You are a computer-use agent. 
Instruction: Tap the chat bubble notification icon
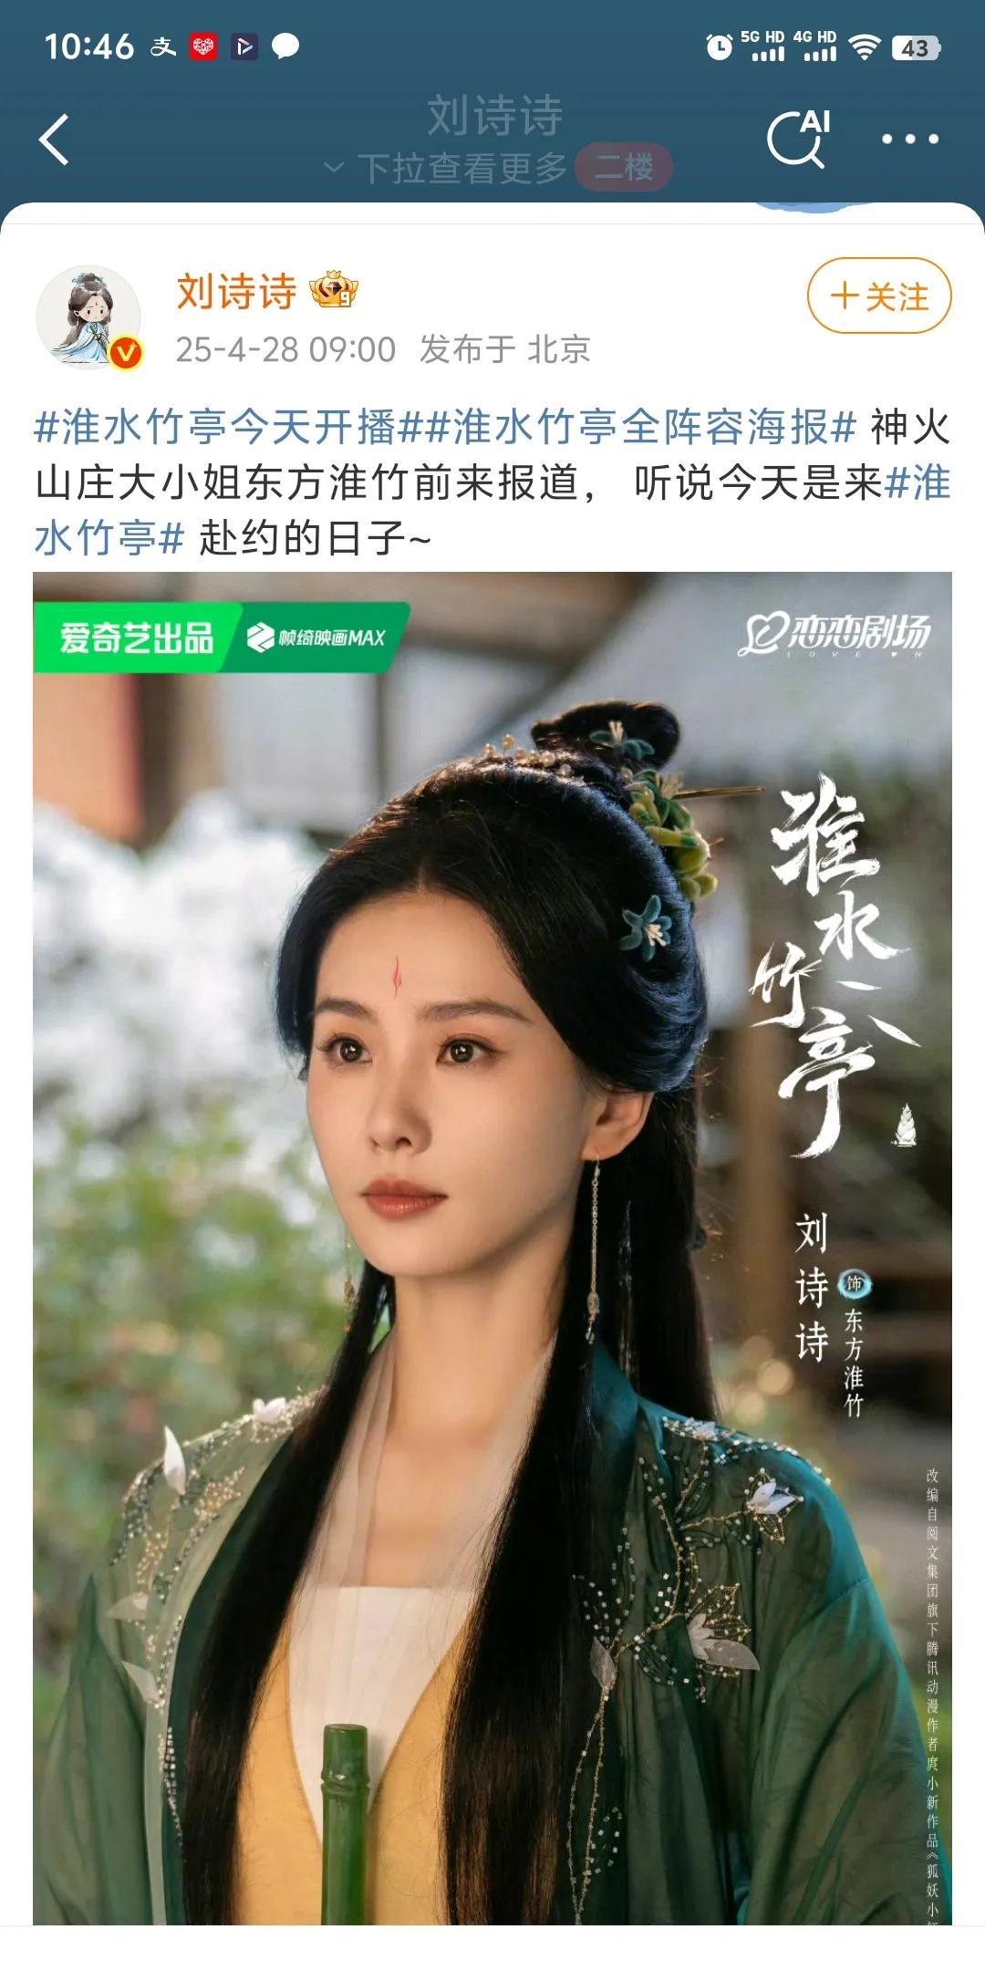(285, 46)
